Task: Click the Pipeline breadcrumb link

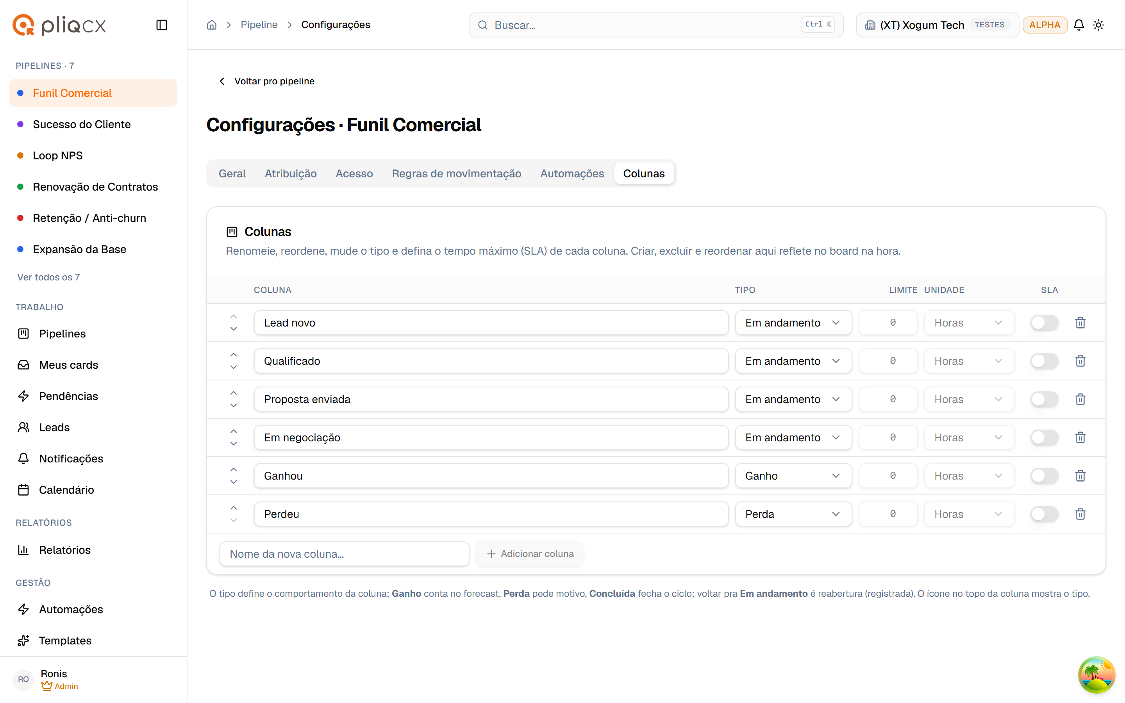Action: click(x=259, y=25)
